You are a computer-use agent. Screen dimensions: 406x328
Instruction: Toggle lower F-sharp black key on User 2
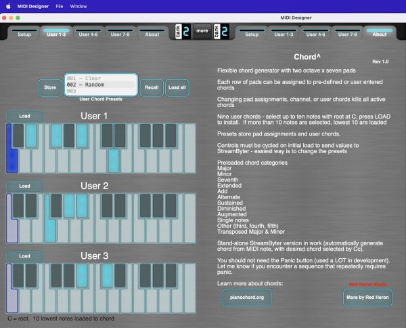coord(56,206)
